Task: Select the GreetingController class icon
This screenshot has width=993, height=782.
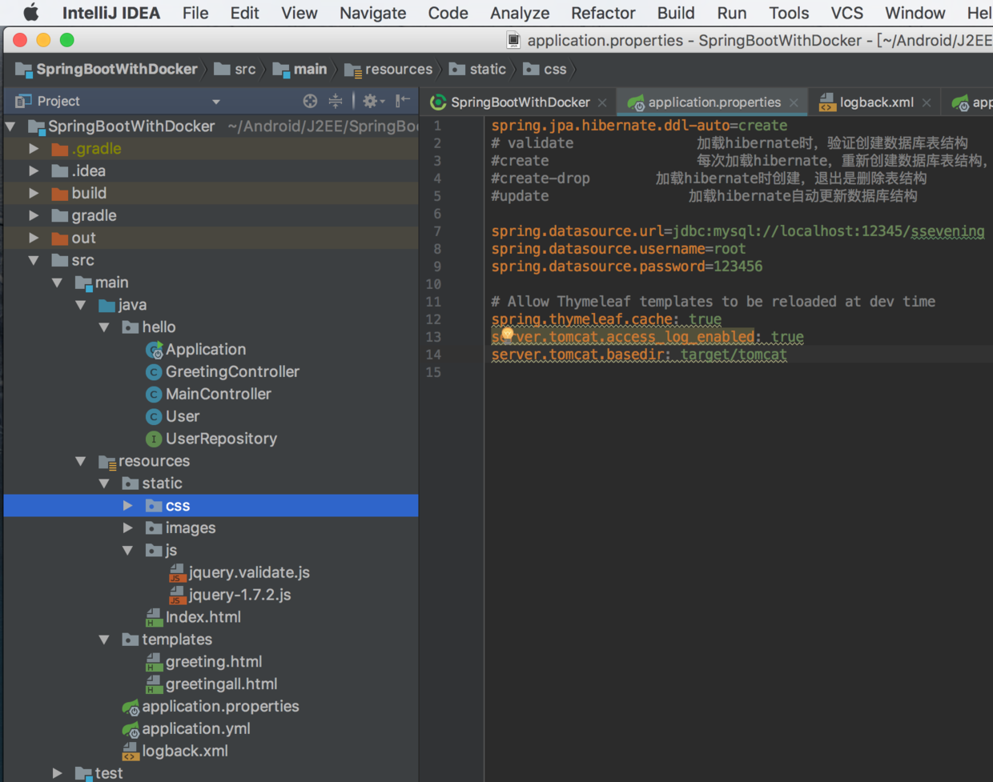Action: coord(154,372)
